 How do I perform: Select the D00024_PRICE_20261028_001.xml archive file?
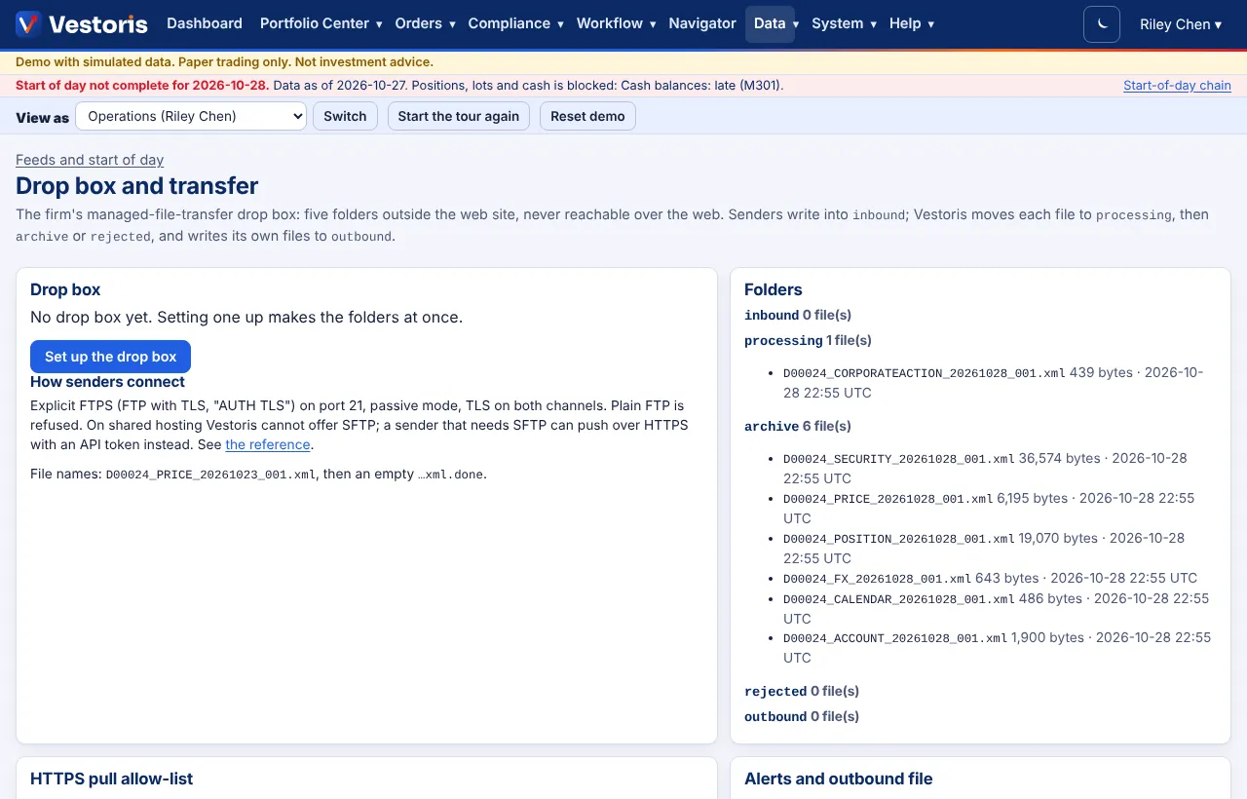pyautogui.click(x=888, y=498)
